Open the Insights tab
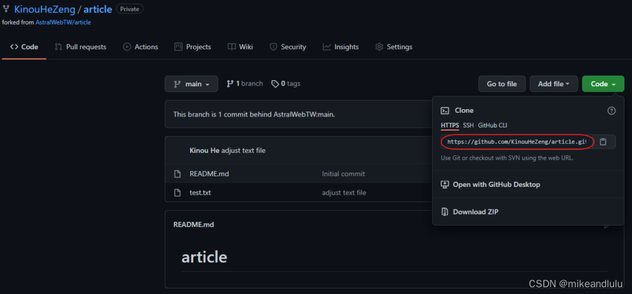Image resolution: width=632 pixels, height=294 pixels. point(341,47)
